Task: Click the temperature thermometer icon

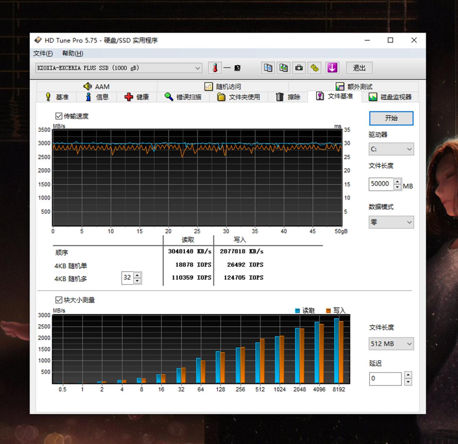Action: tap(215, 68)
